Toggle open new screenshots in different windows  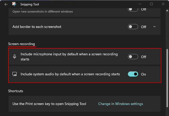pos(133,9)
